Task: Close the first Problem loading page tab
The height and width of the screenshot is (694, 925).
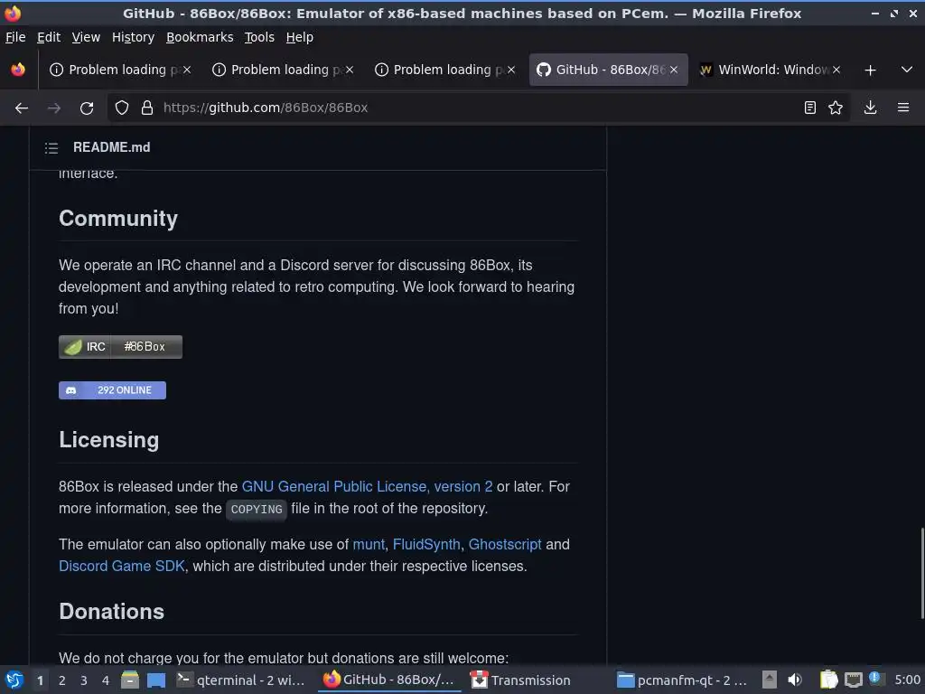Action: point(186,70)
